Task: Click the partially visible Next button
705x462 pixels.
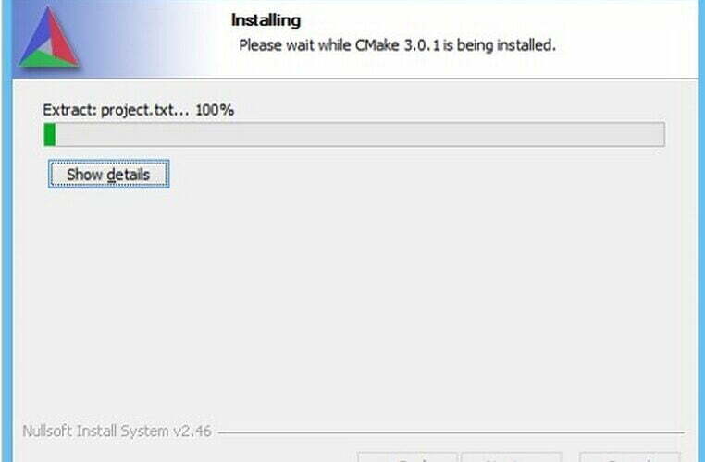Action: pyautogui.click(x=512, y=457)
